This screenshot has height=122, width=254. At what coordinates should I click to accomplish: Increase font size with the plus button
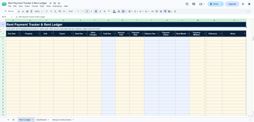pyautogui.click(x=91, y=11)
